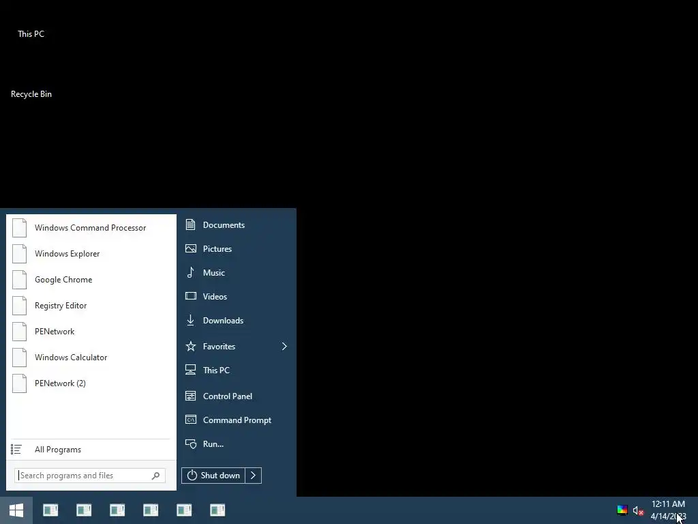Open the PENetwork (2) entry
Image resolution: width=698 pixels, height=524 pixels.
coord(91,383)
